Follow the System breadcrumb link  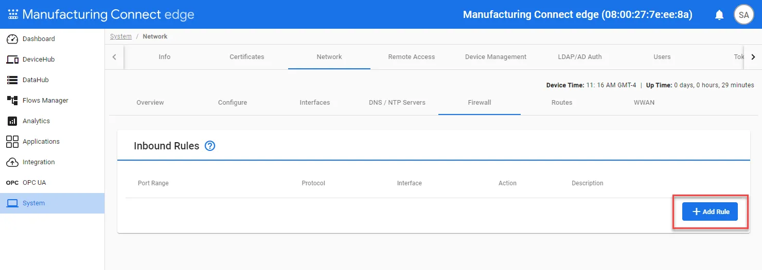point(121,36)
